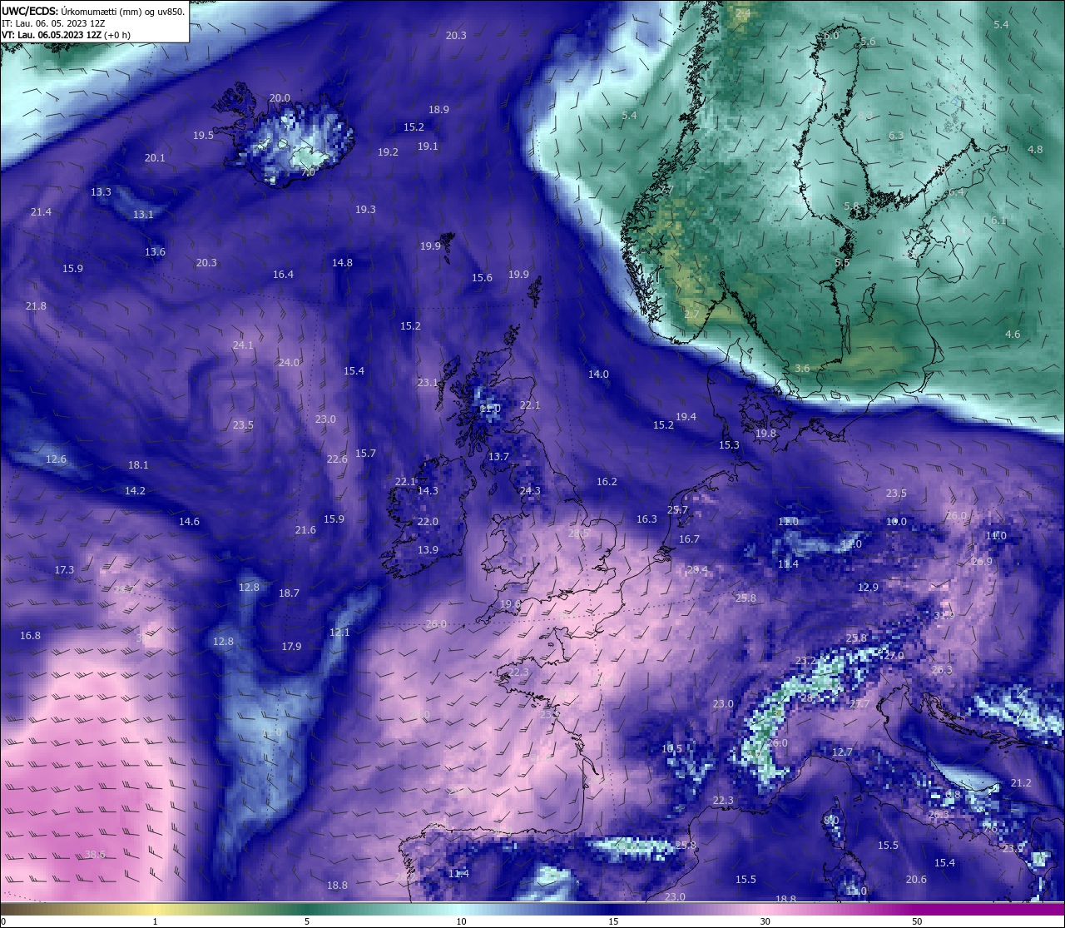1065x928 pixels.
Task: Click the 6.3 value label
Action: point(896,135)
